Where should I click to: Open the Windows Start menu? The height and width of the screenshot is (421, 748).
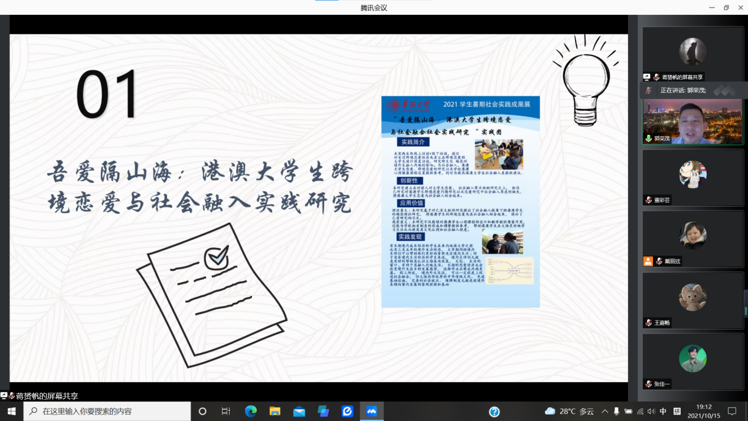[x=11, y=411]
